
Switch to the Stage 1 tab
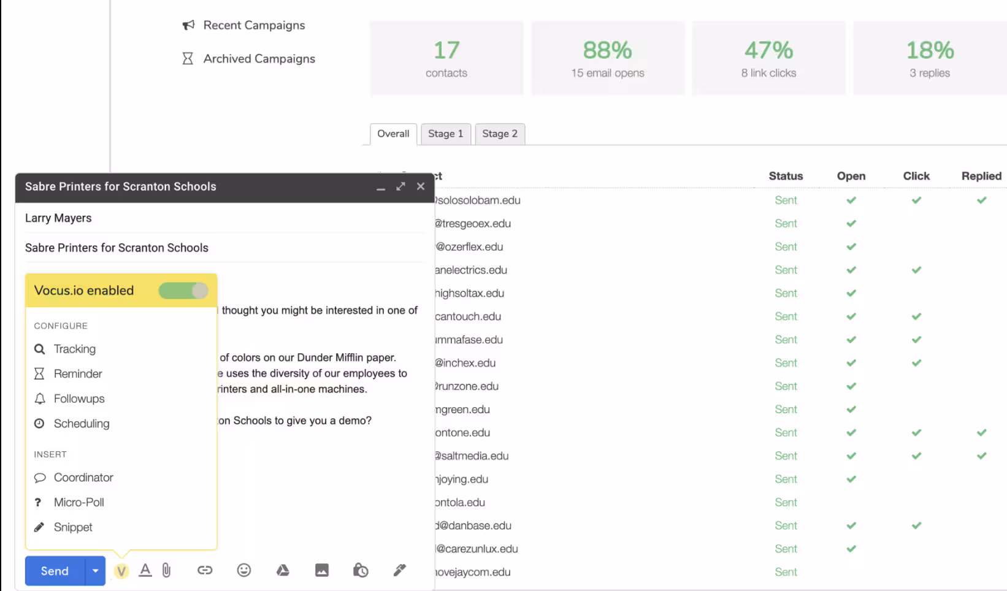445,134
